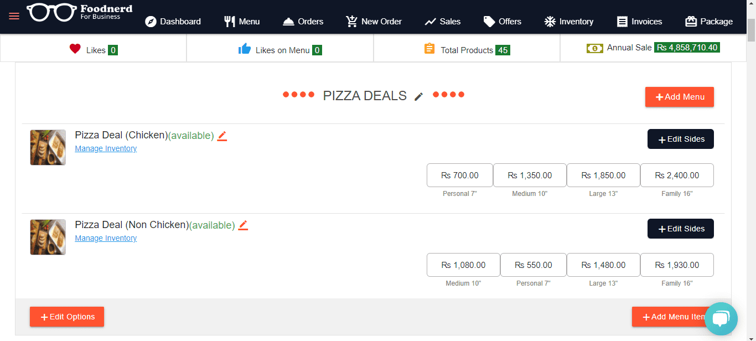This screenshot has width=756, height=341.
Task: Edit the PIZZA DEALS title pencil icon
Action: [419, 96]
